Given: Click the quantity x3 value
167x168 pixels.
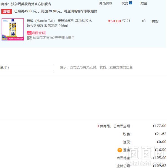Looking at the screenshot, I should click(144, 21).
